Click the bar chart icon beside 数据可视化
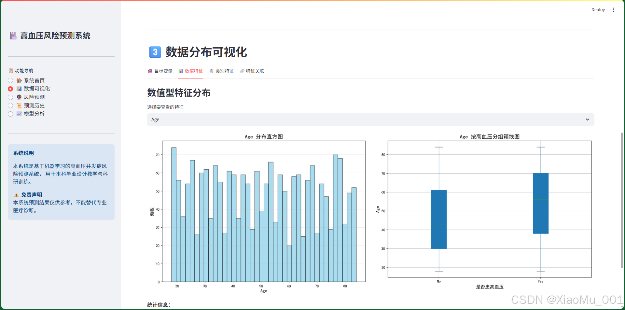 [x=19, y=89]
